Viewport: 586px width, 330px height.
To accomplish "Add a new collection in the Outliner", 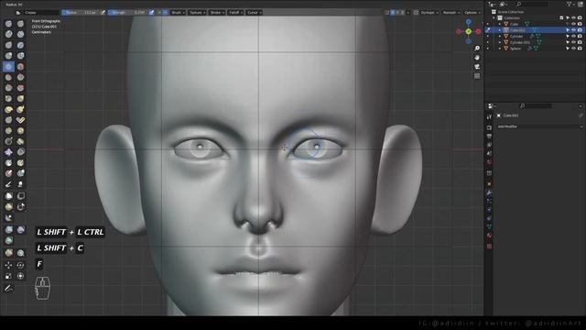I will tap(580, 4).
